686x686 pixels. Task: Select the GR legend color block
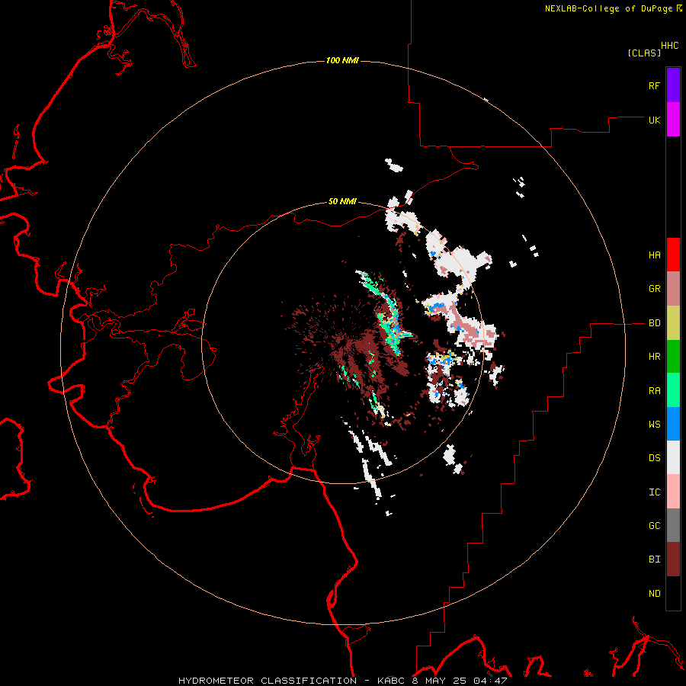point(673,289)
